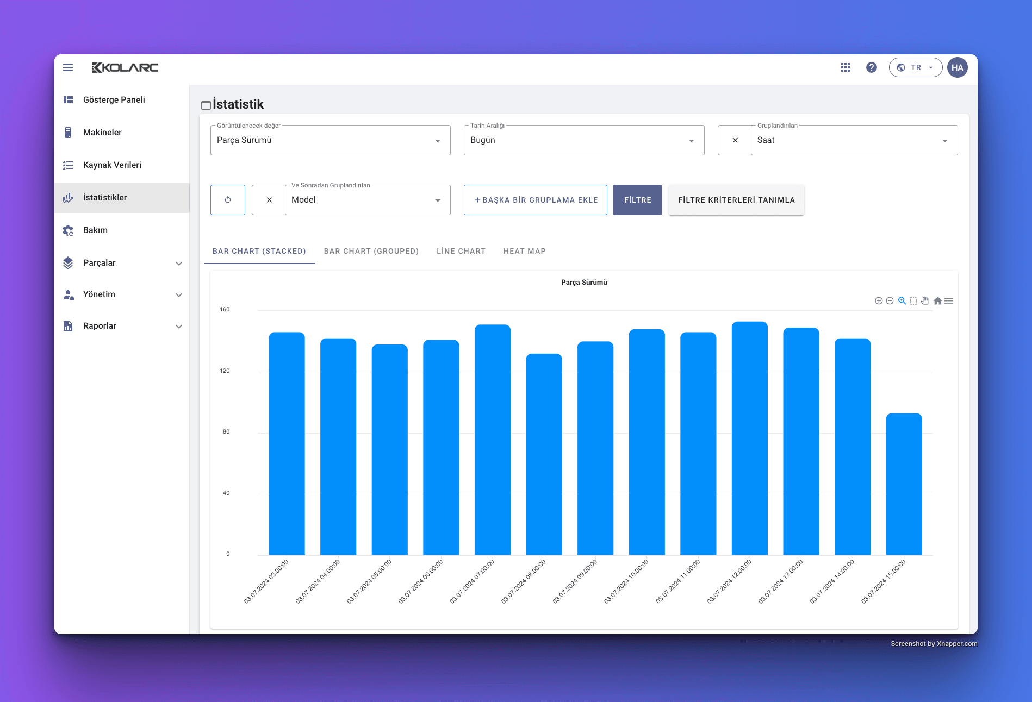Click the chart zoom out minus icon
This screenshot has width=1032, height=702.
coord(890,301)
